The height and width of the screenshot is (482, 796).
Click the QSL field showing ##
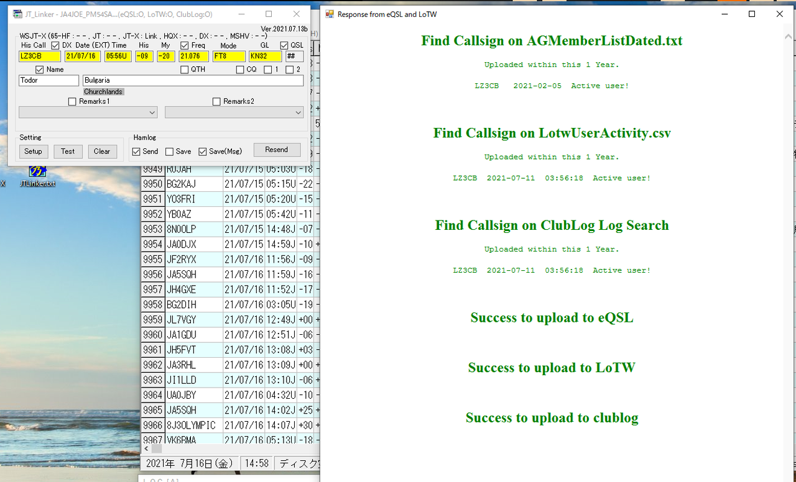[294, 57]
